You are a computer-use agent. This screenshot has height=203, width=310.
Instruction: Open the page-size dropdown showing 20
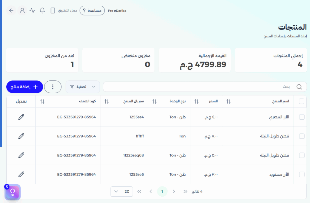[x=121, y=192]
